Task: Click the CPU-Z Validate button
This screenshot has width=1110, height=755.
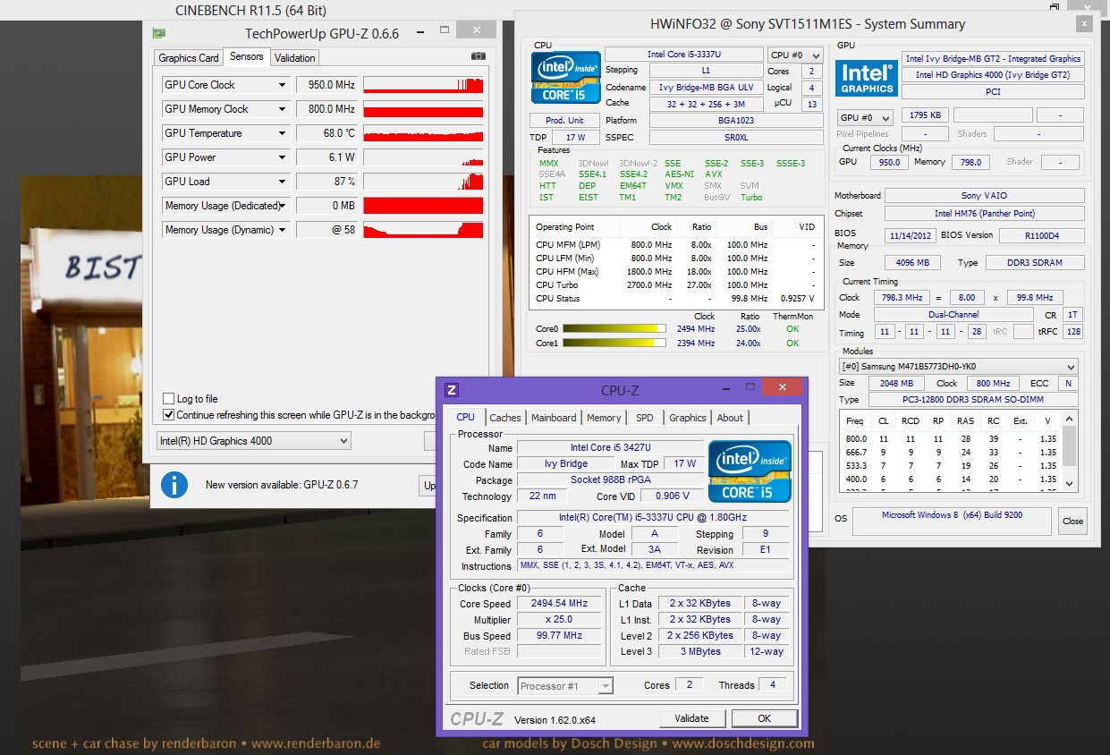Action: pos(691,718)
